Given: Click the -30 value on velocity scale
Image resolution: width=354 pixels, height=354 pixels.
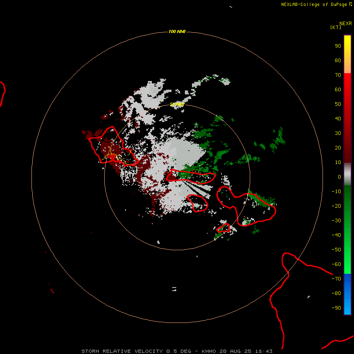Looking at the screenshot, I should (x=336, y=220).
